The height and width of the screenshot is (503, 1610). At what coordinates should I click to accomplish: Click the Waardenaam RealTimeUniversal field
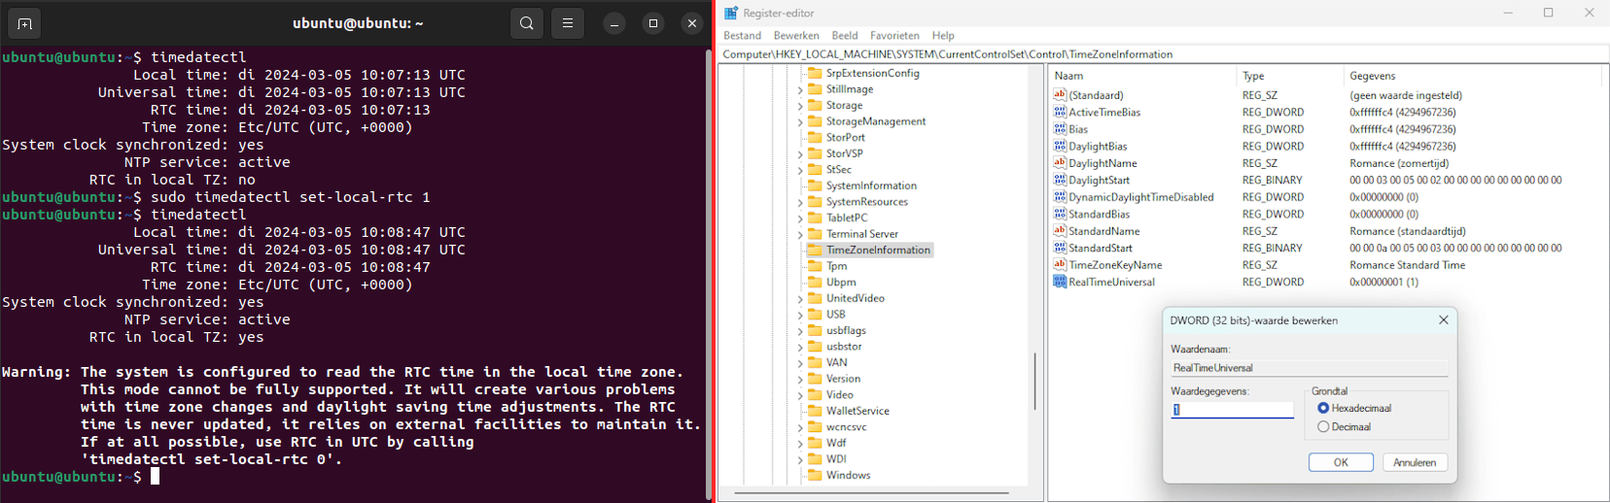tap(1309, 368)
